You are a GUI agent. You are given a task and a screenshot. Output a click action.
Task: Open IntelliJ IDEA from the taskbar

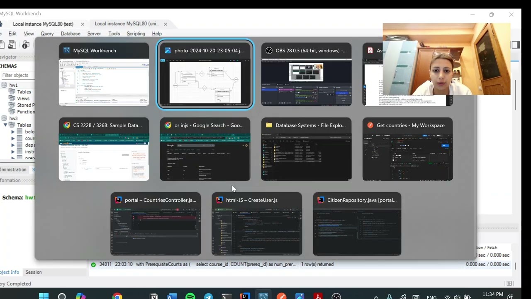coord(245,297)
